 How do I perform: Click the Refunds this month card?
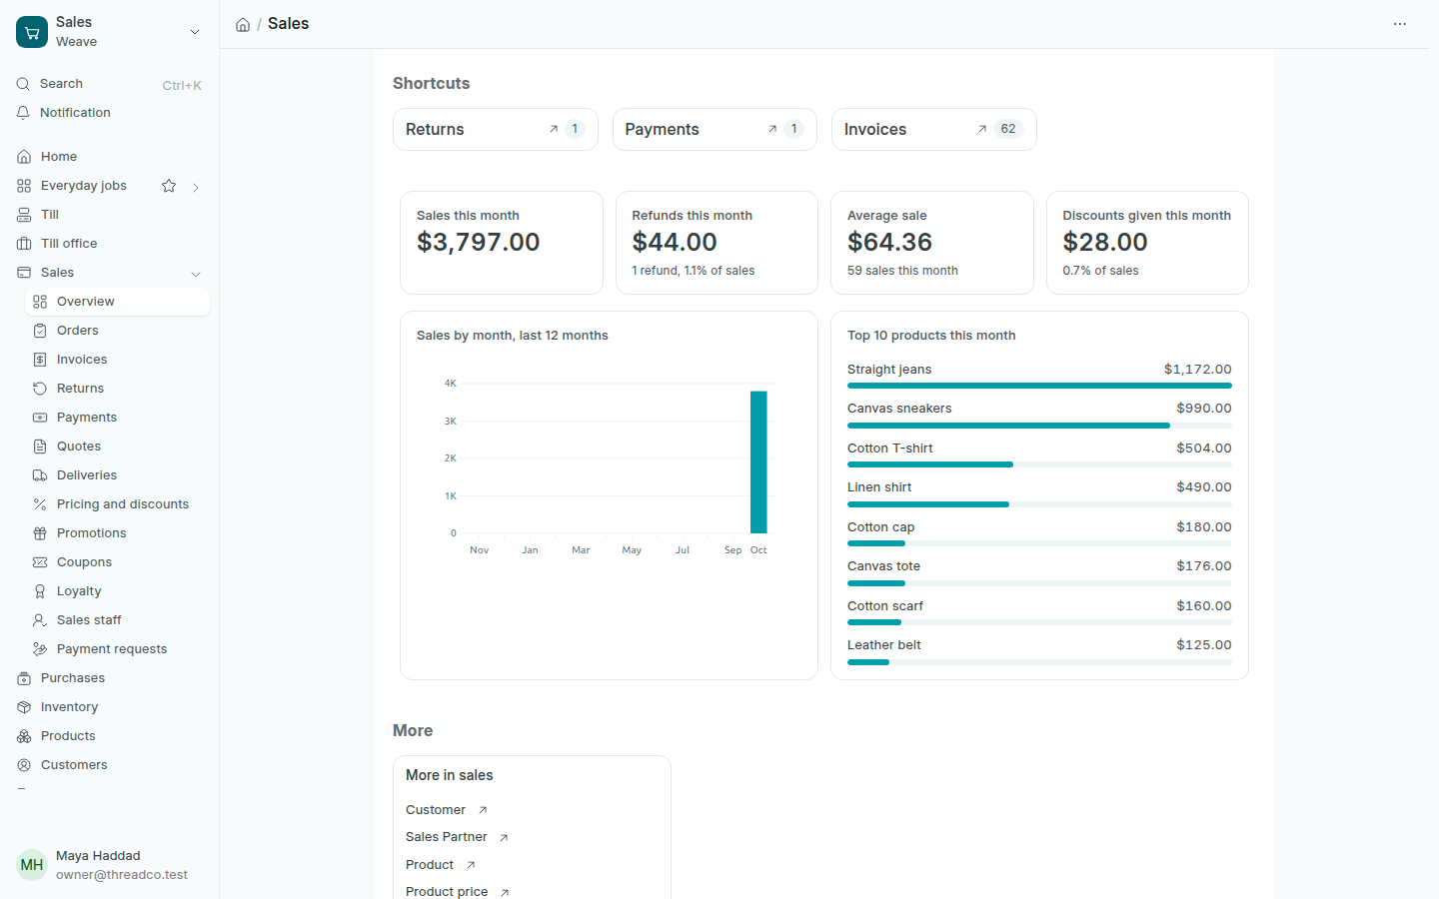(717, 243)
